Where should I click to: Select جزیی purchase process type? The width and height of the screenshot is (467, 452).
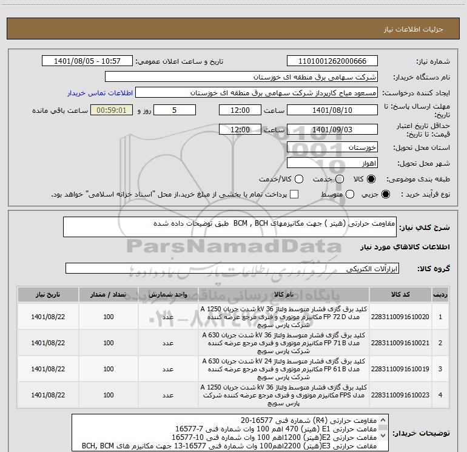click(x=386, y=195)
